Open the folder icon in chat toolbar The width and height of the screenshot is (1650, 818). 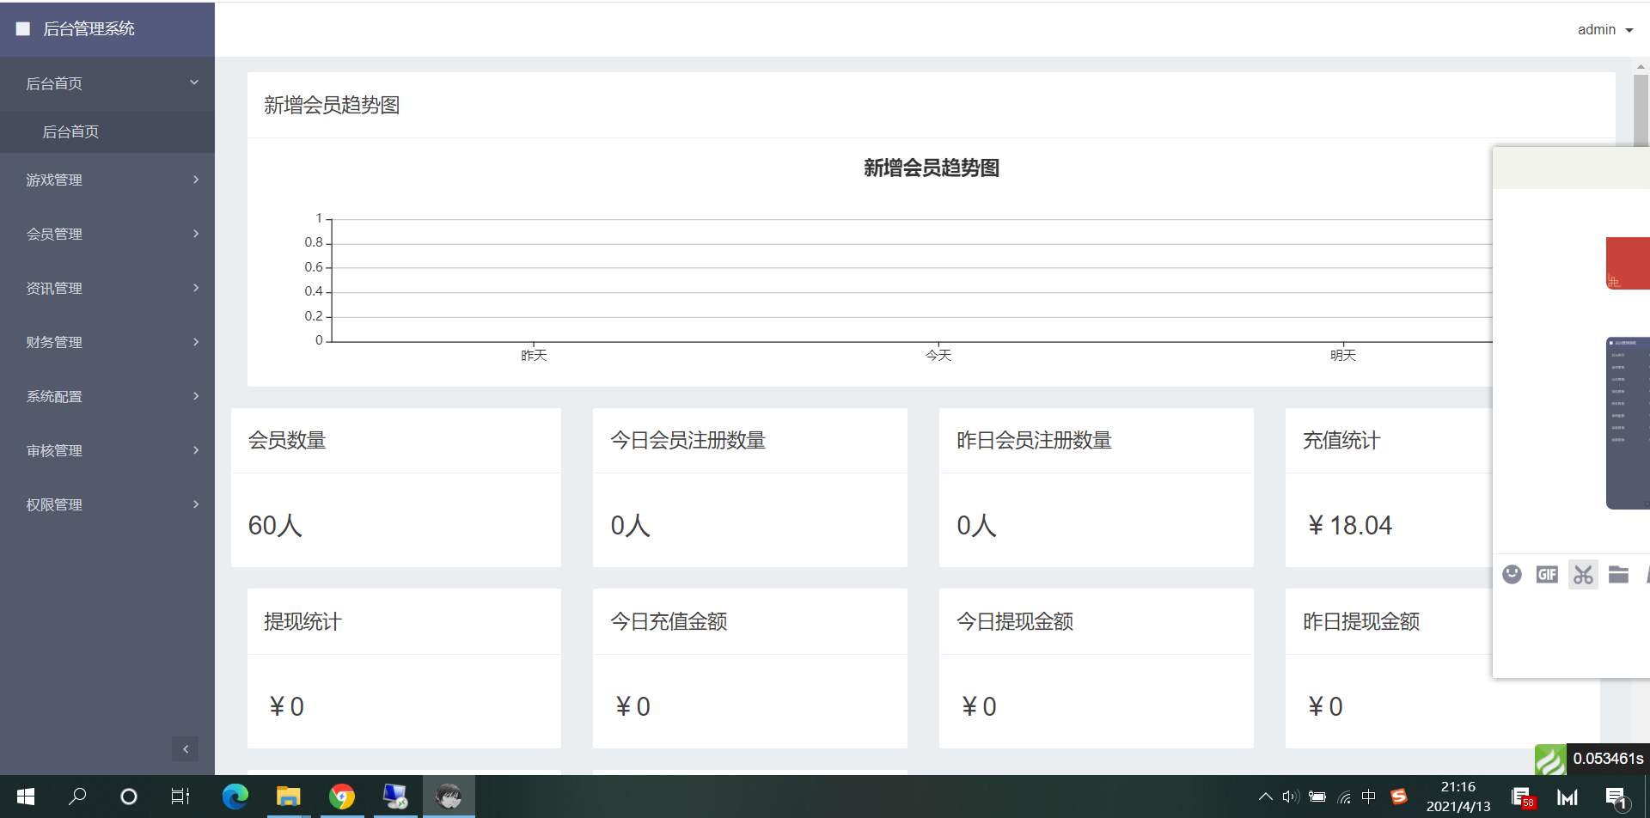[1618, 574]
